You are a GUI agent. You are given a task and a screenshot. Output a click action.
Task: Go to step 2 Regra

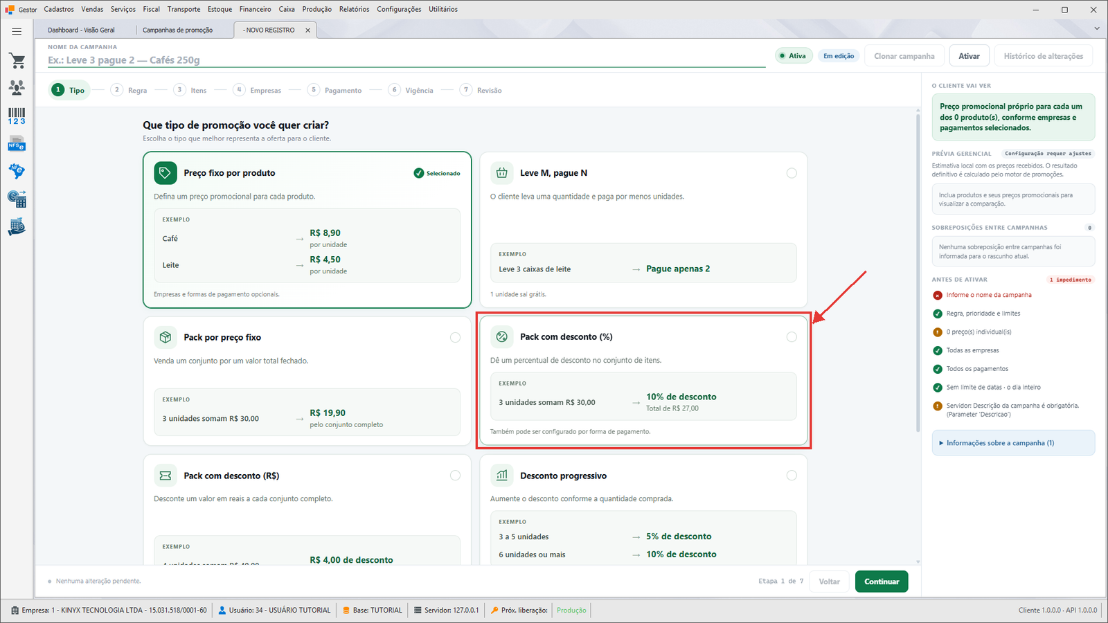pyautogui.click(x=129, y=90)
